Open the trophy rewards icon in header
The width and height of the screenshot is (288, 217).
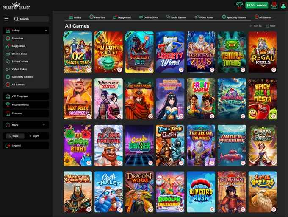240,5
